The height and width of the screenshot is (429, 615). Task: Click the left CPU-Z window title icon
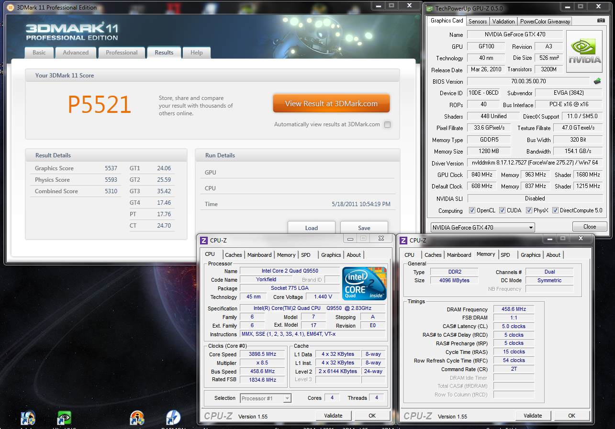[x=204, y=241]
